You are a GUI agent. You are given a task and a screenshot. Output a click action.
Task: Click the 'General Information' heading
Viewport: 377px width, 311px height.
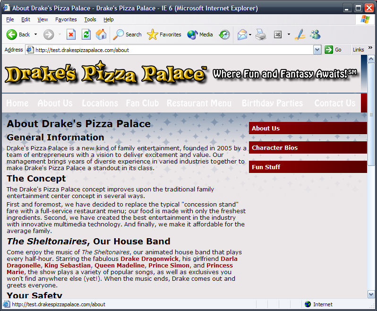56,138
